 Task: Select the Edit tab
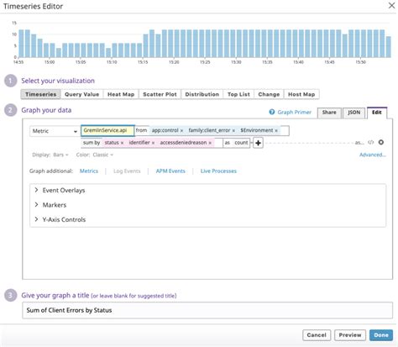[x=377, y=113]
